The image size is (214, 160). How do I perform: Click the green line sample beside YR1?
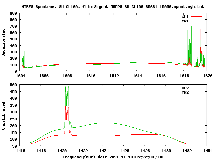(x=197, y=21)
